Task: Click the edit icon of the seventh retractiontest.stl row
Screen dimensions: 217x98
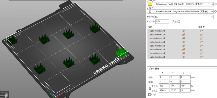Action: pos(201,53)
